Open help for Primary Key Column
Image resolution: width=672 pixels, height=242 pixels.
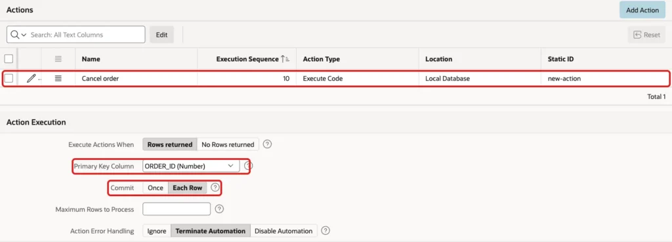(x=248, y=166)
